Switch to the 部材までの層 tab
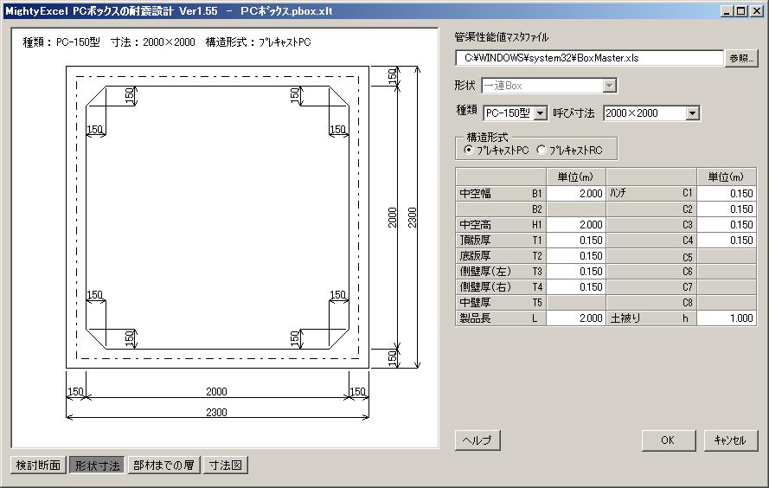Viewport: 769px width, 488px height. click(x=163, y=465)
